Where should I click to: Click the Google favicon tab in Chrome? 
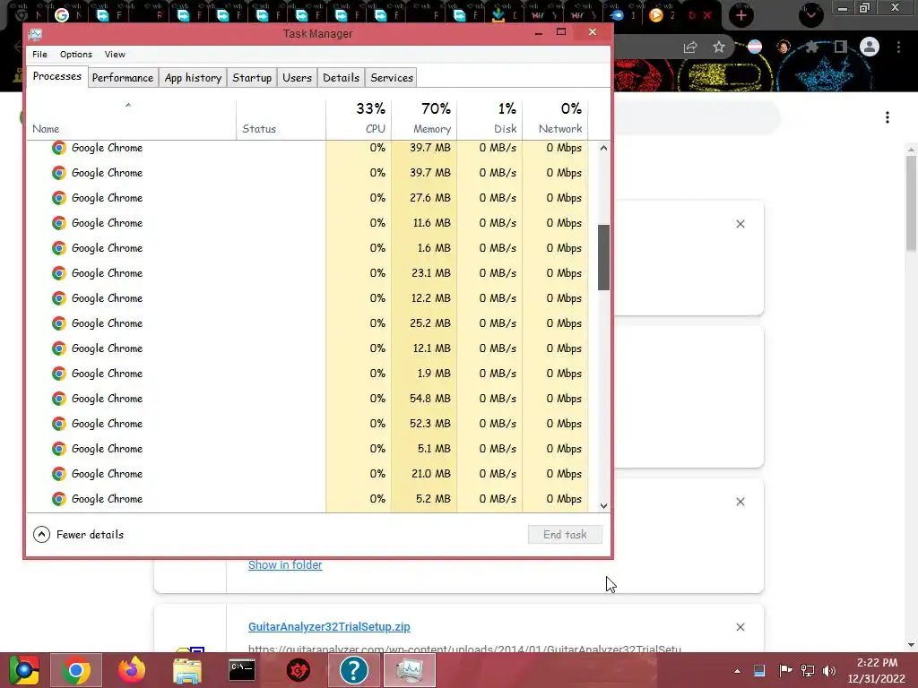62,15
